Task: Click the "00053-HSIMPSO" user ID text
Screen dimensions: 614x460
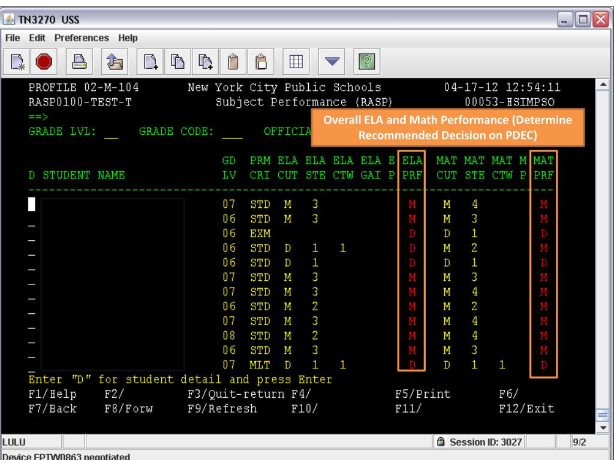Action: (x=510, y=102)
